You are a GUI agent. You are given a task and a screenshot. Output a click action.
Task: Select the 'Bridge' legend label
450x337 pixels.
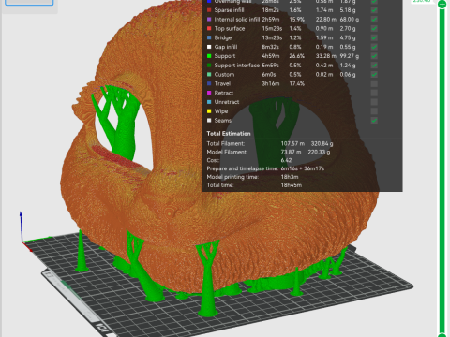click(223, 37)
